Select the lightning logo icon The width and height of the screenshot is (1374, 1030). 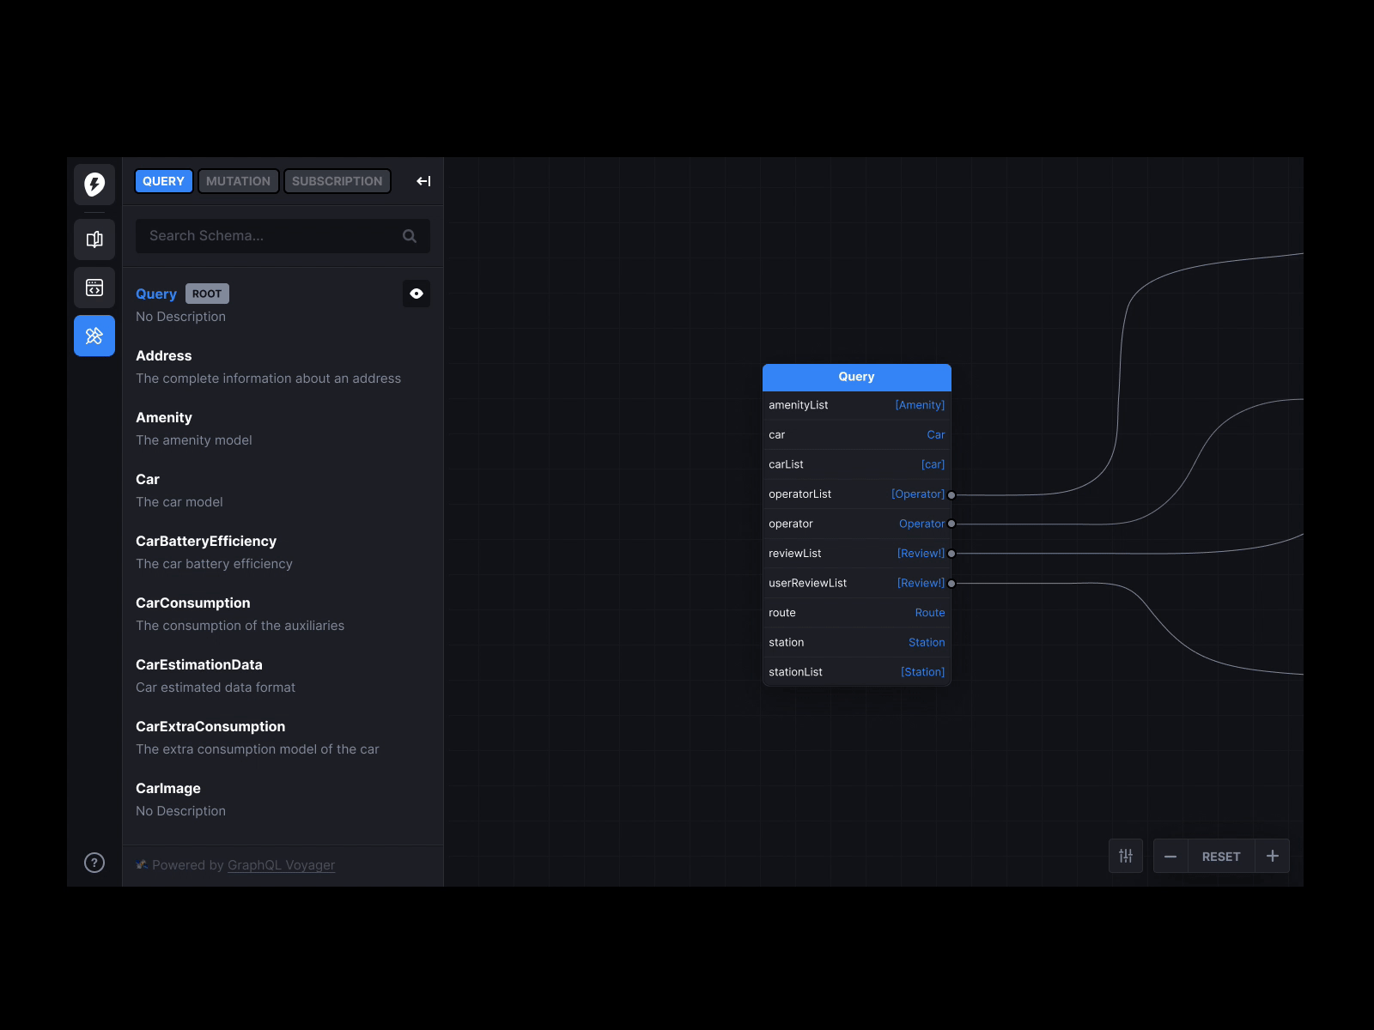[94, 184]
